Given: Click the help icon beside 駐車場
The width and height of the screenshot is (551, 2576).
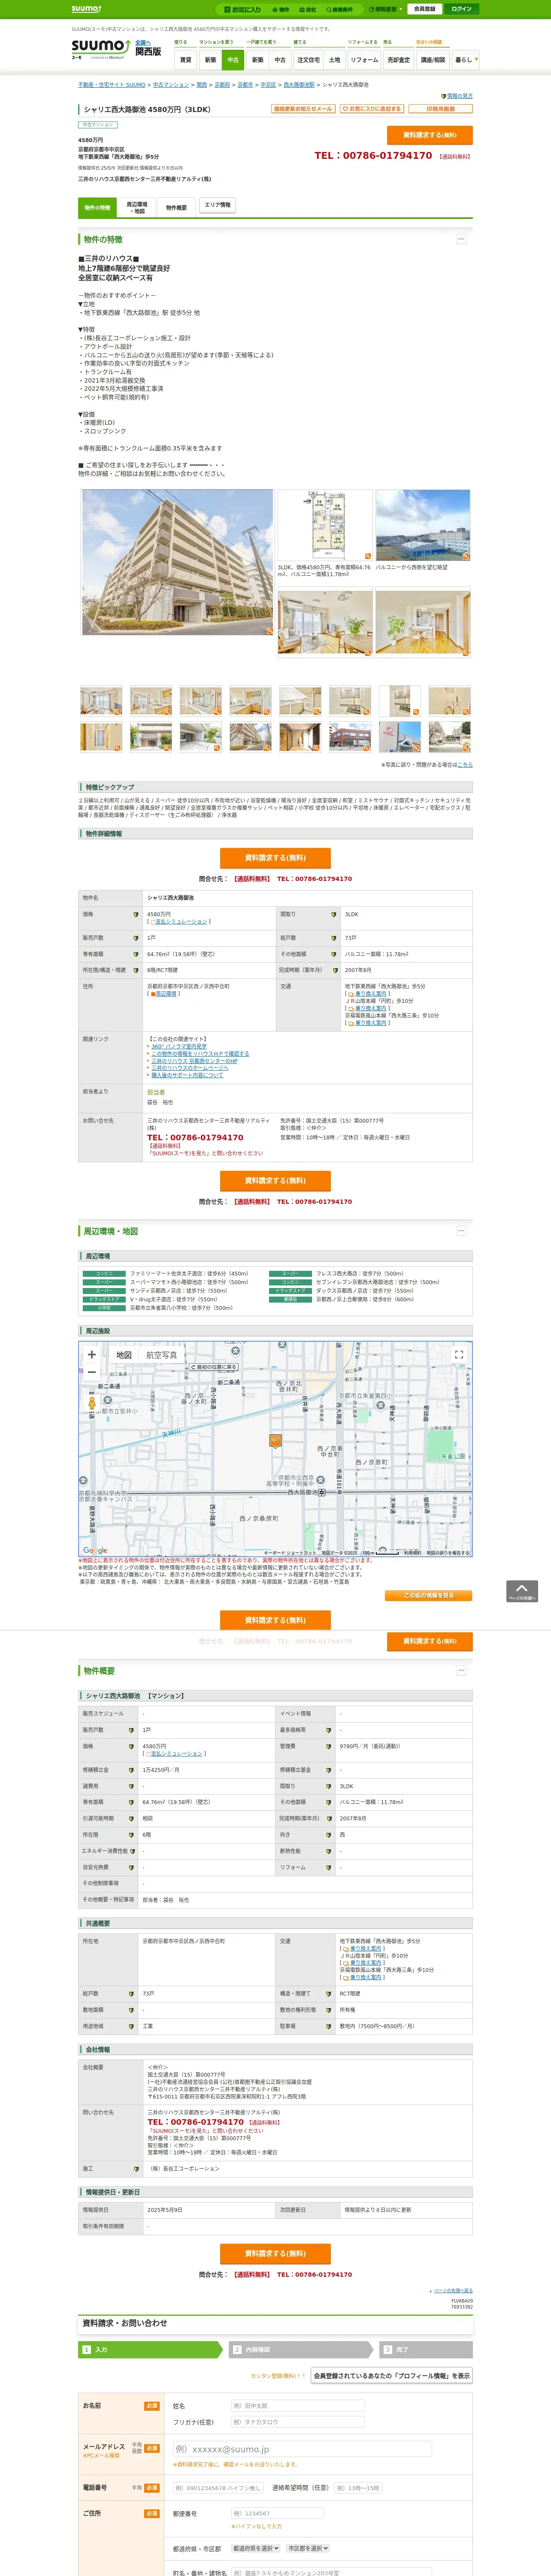Looking at the screenshot, I should [x=329, y=2026].
